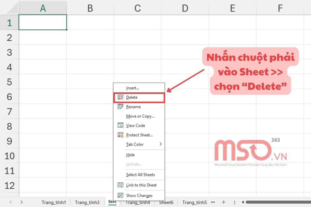Select column B header
This screenshot has height=207, width=311.
click(x=90, y=8)
